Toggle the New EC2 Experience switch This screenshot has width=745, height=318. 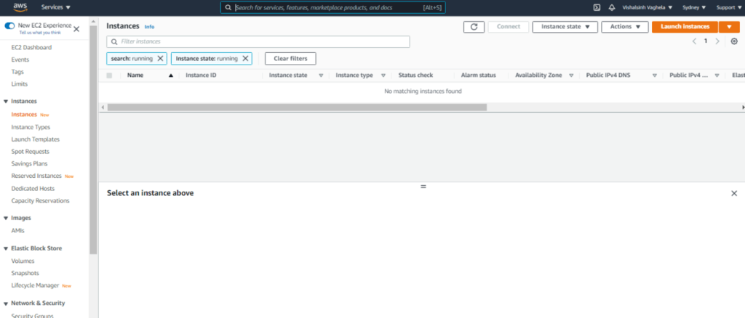coord(9,25)
